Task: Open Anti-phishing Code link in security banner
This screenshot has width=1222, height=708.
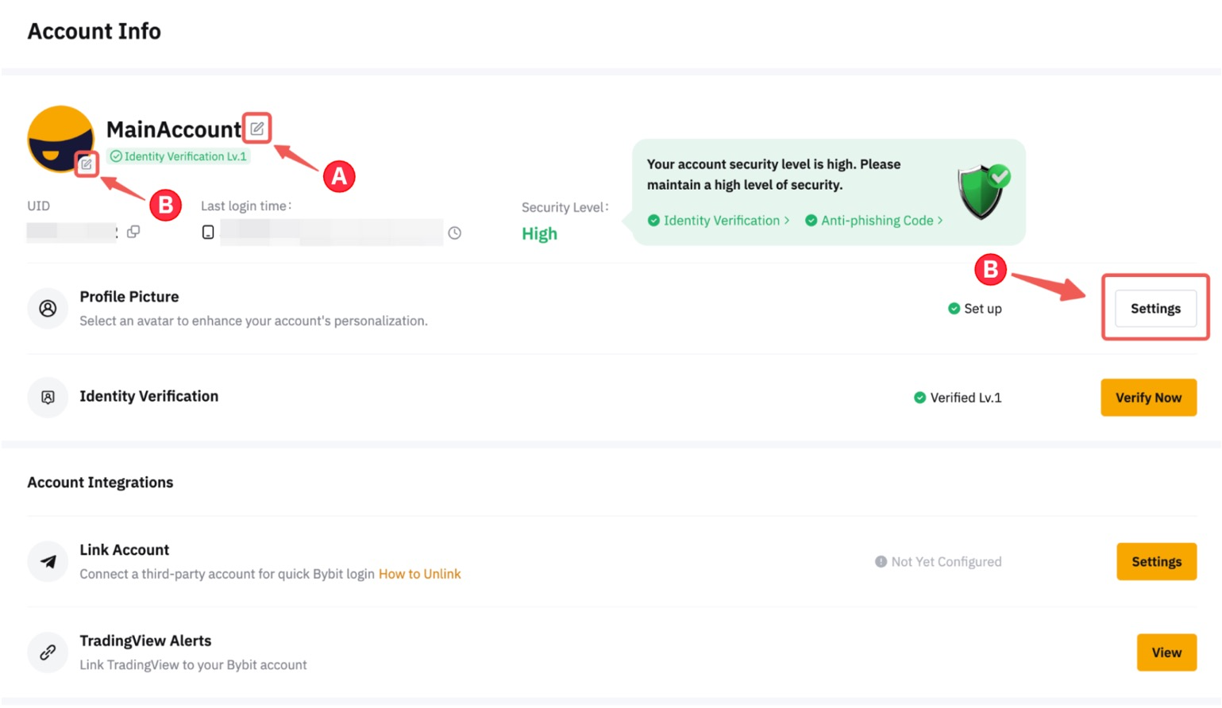Action: (x=875, y=221)
